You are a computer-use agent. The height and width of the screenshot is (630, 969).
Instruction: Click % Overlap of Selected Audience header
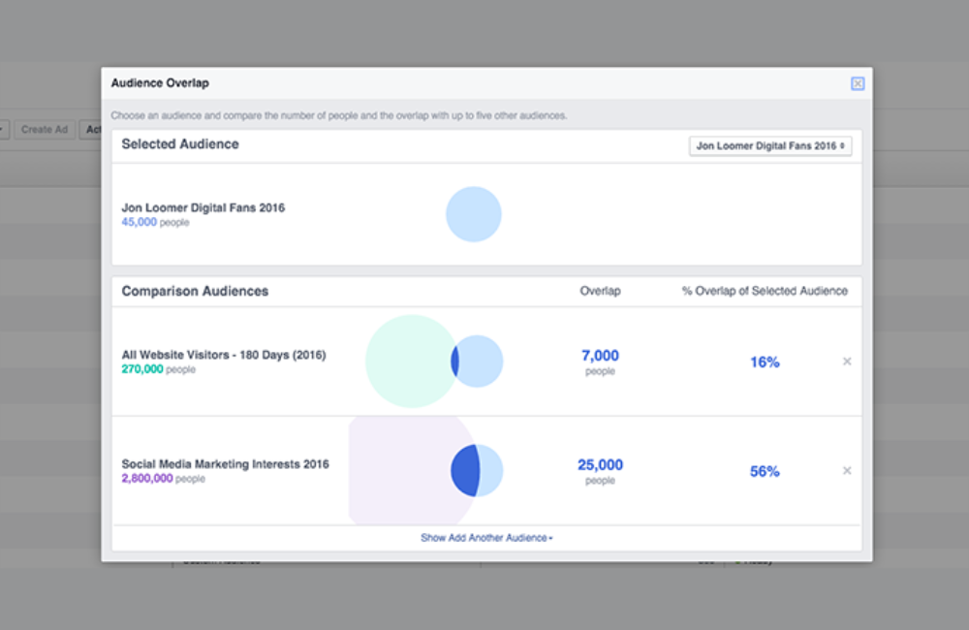[x=765, y=291]
